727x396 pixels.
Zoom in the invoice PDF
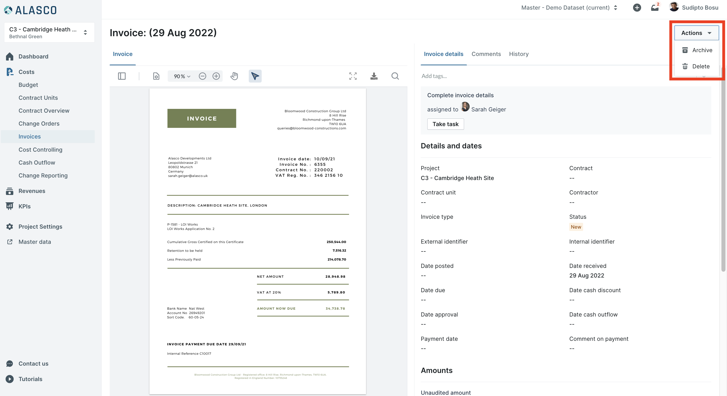point(216,76)
